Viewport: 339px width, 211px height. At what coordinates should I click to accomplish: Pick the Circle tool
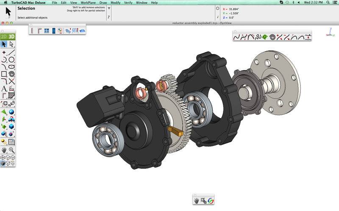[11, 60]
